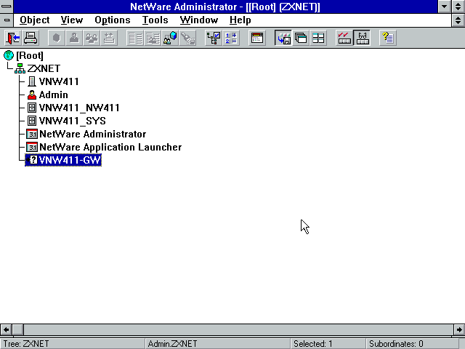The width and height of the screenshot is (465, 349).
Task: Select the VNW411_SYS volume object
Action: (x=66, y=121)
